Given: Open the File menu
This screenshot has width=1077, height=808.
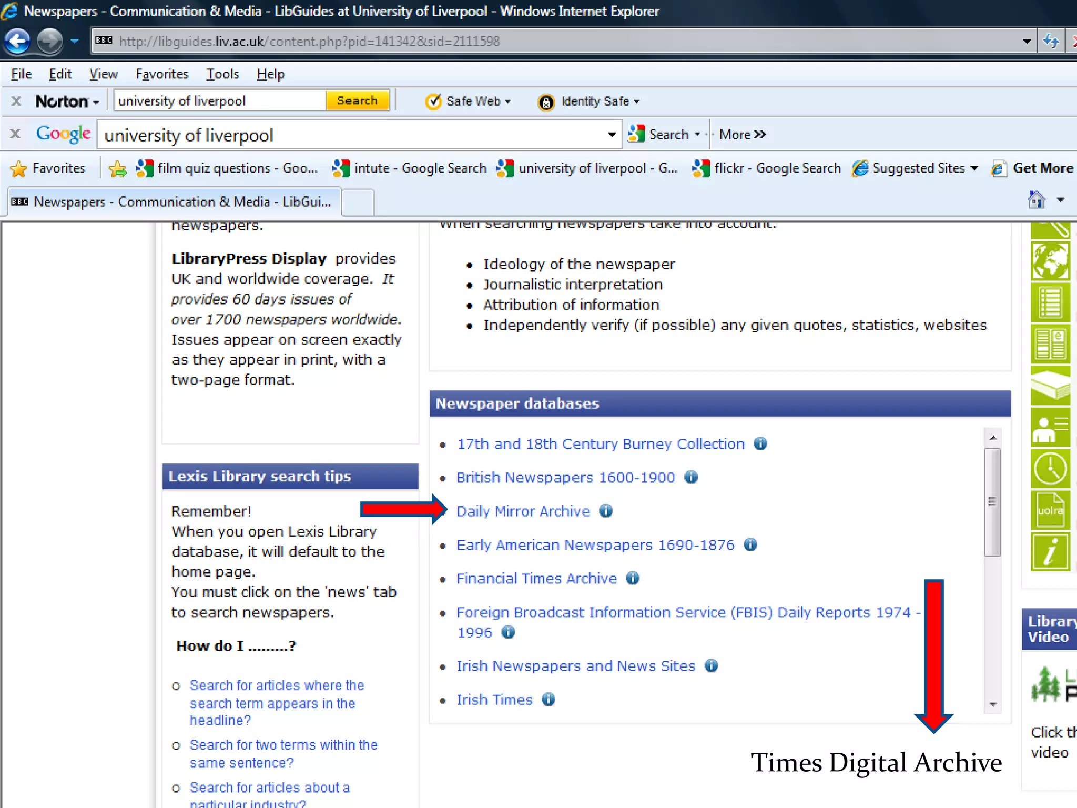Looking at the screenshot, I should pyautogui.click(x=21, y=74).
